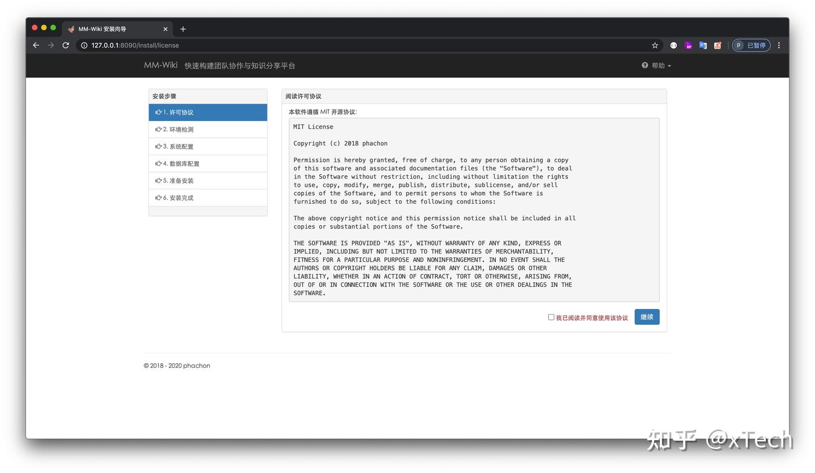The image size is (815, 473).
Task: Close the MM-Wiki 安装向导 tab
Action: (165, 29)
